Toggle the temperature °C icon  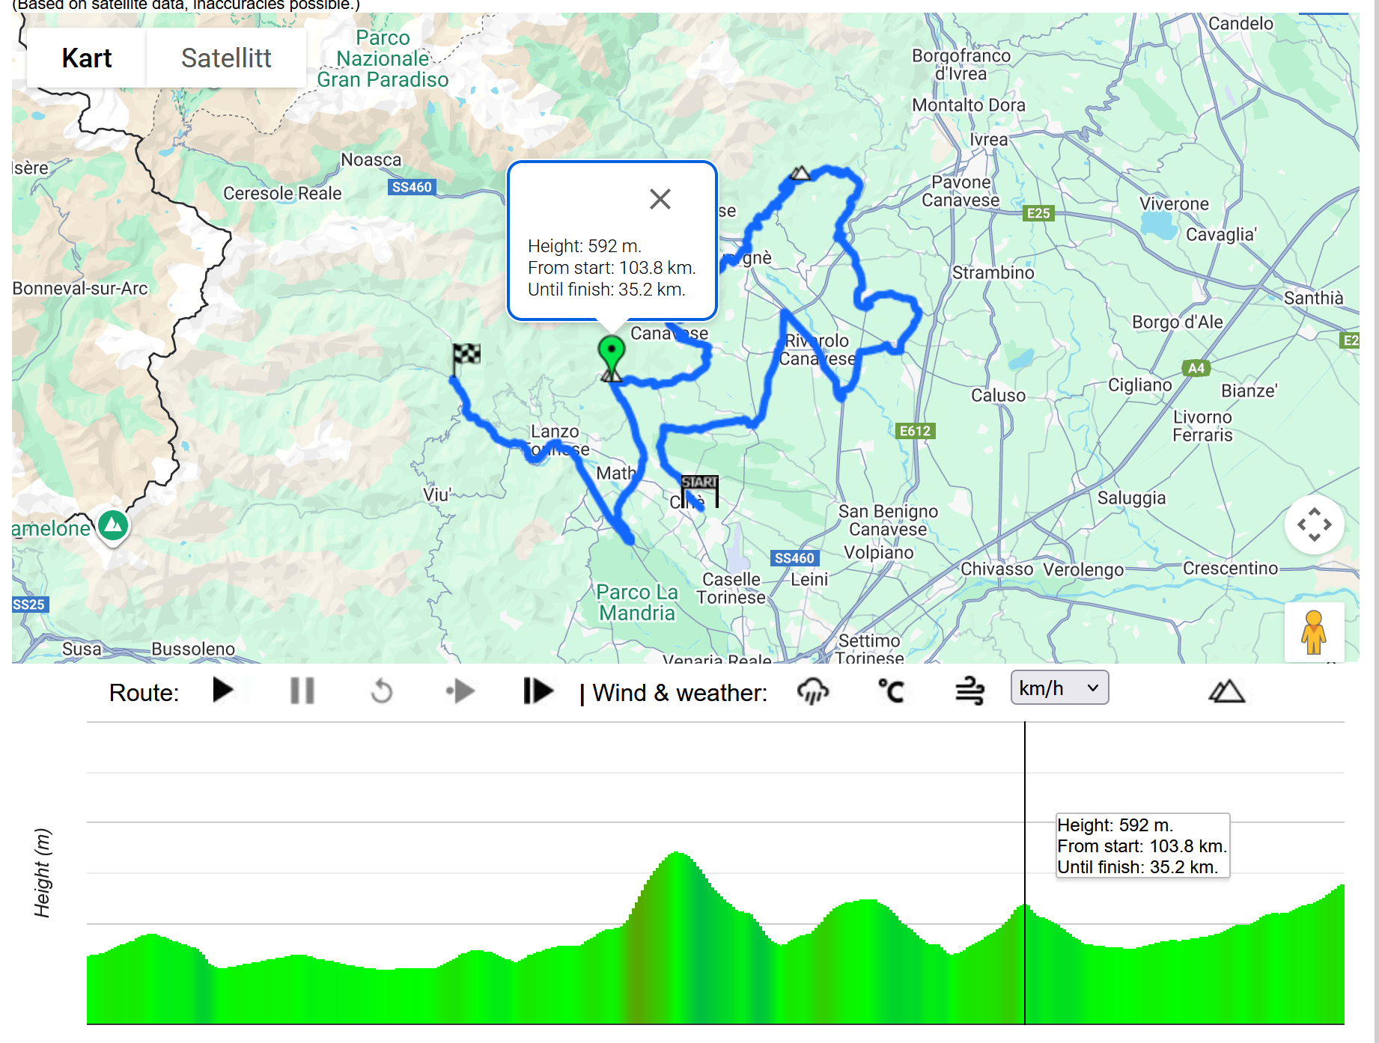891,691
